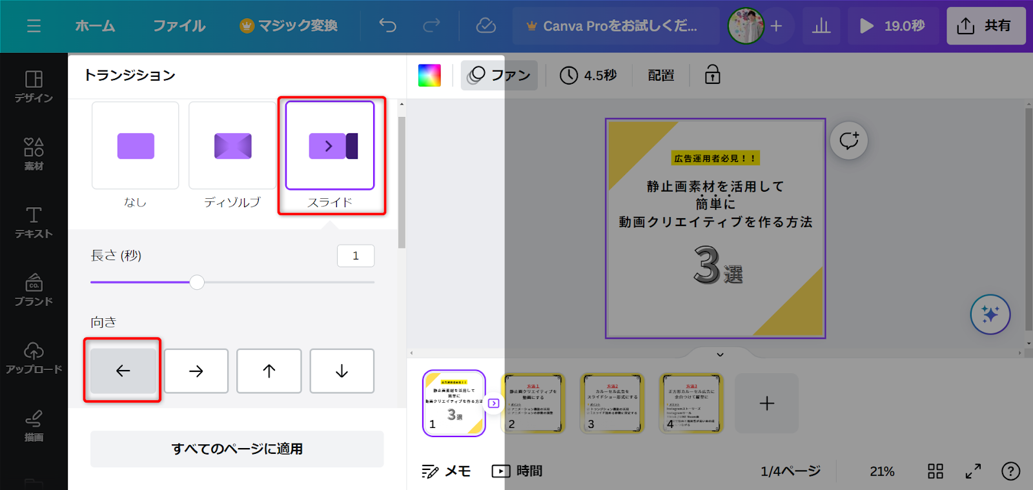This screenshot has height=490, width=1033.
Task: Choose the down arrow direction
Action: (342, 371)
